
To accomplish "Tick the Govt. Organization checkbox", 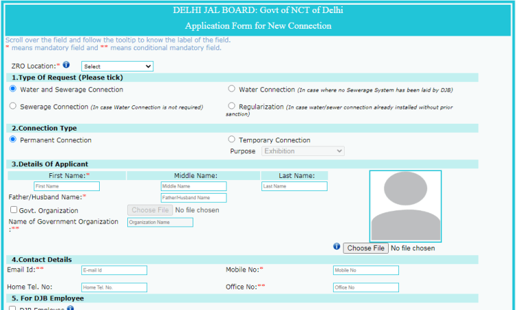I will click(x=14, y=210).
